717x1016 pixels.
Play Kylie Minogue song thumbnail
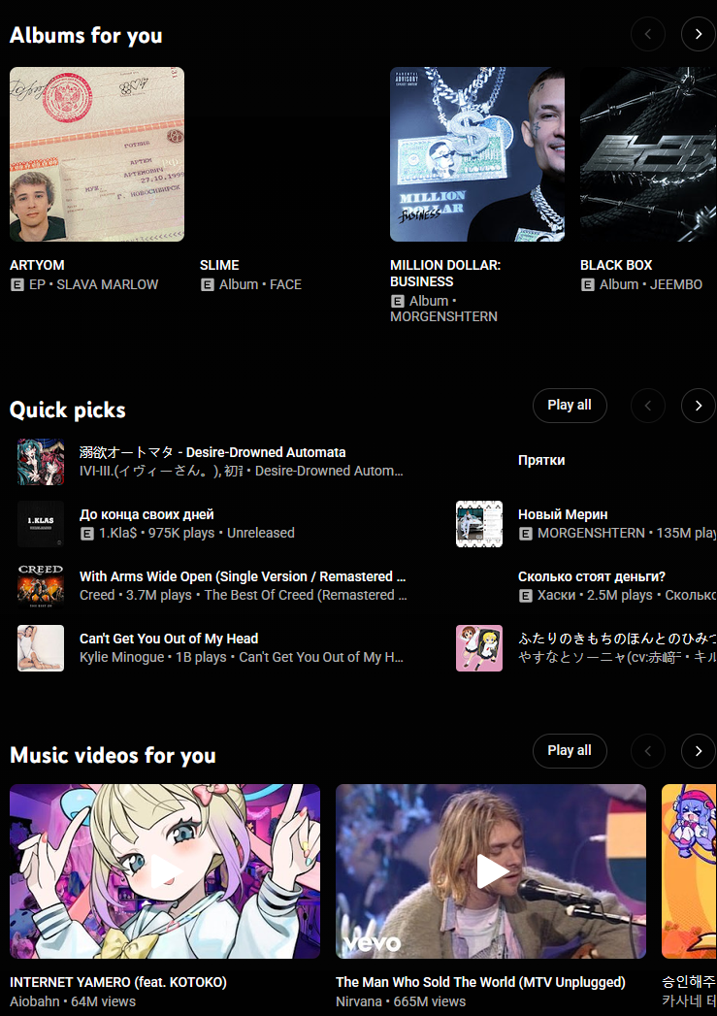point(41,648)
